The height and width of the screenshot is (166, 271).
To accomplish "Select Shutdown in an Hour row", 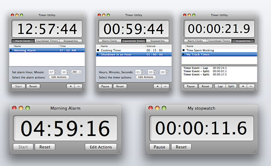I will coord(134,55).
